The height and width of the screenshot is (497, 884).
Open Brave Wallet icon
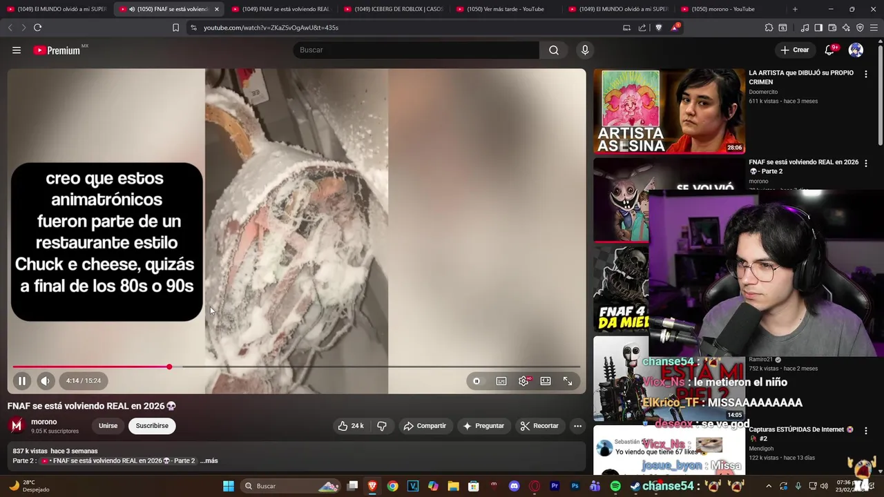[832, 28]
